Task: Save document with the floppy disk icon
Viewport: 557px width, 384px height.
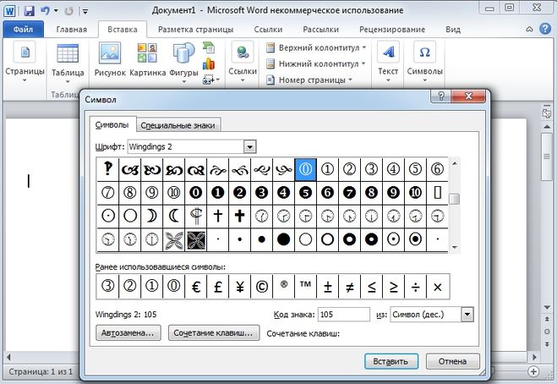Action: [29, 11]
